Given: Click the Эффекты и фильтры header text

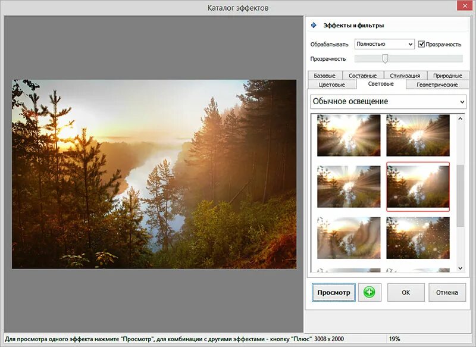Looking at the screenshot, I should click(x=353, y=26).
